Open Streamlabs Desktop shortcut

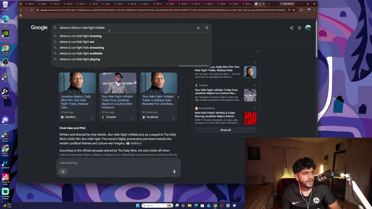(x=5, y=194)
